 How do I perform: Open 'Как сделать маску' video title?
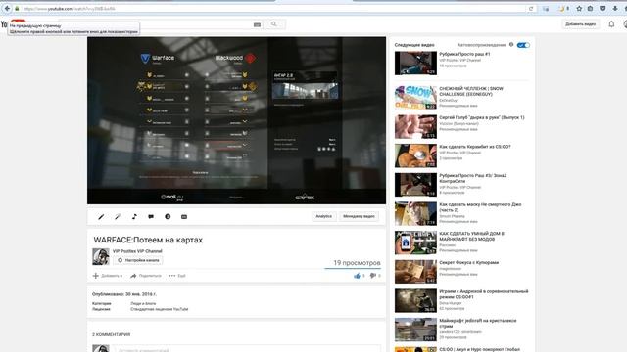tap(480, 207)
